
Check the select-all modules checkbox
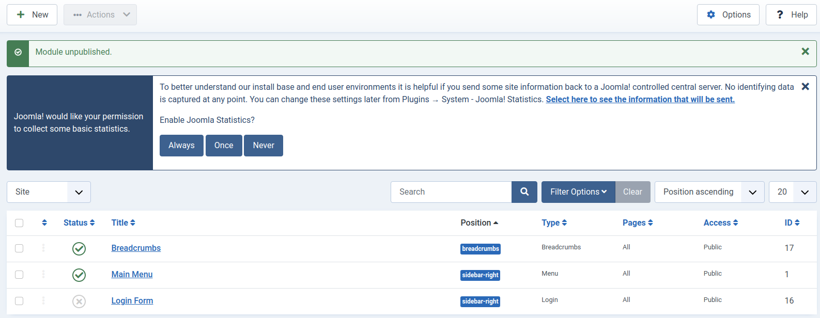point(19,223)
